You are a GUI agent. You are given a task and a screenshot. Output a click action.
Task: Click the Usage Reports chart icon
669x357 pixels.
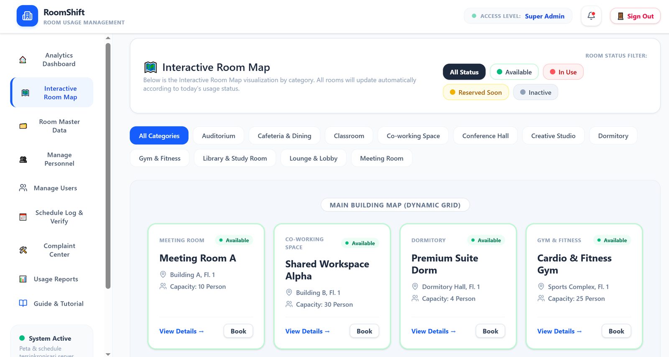click(x=23, y=279)
